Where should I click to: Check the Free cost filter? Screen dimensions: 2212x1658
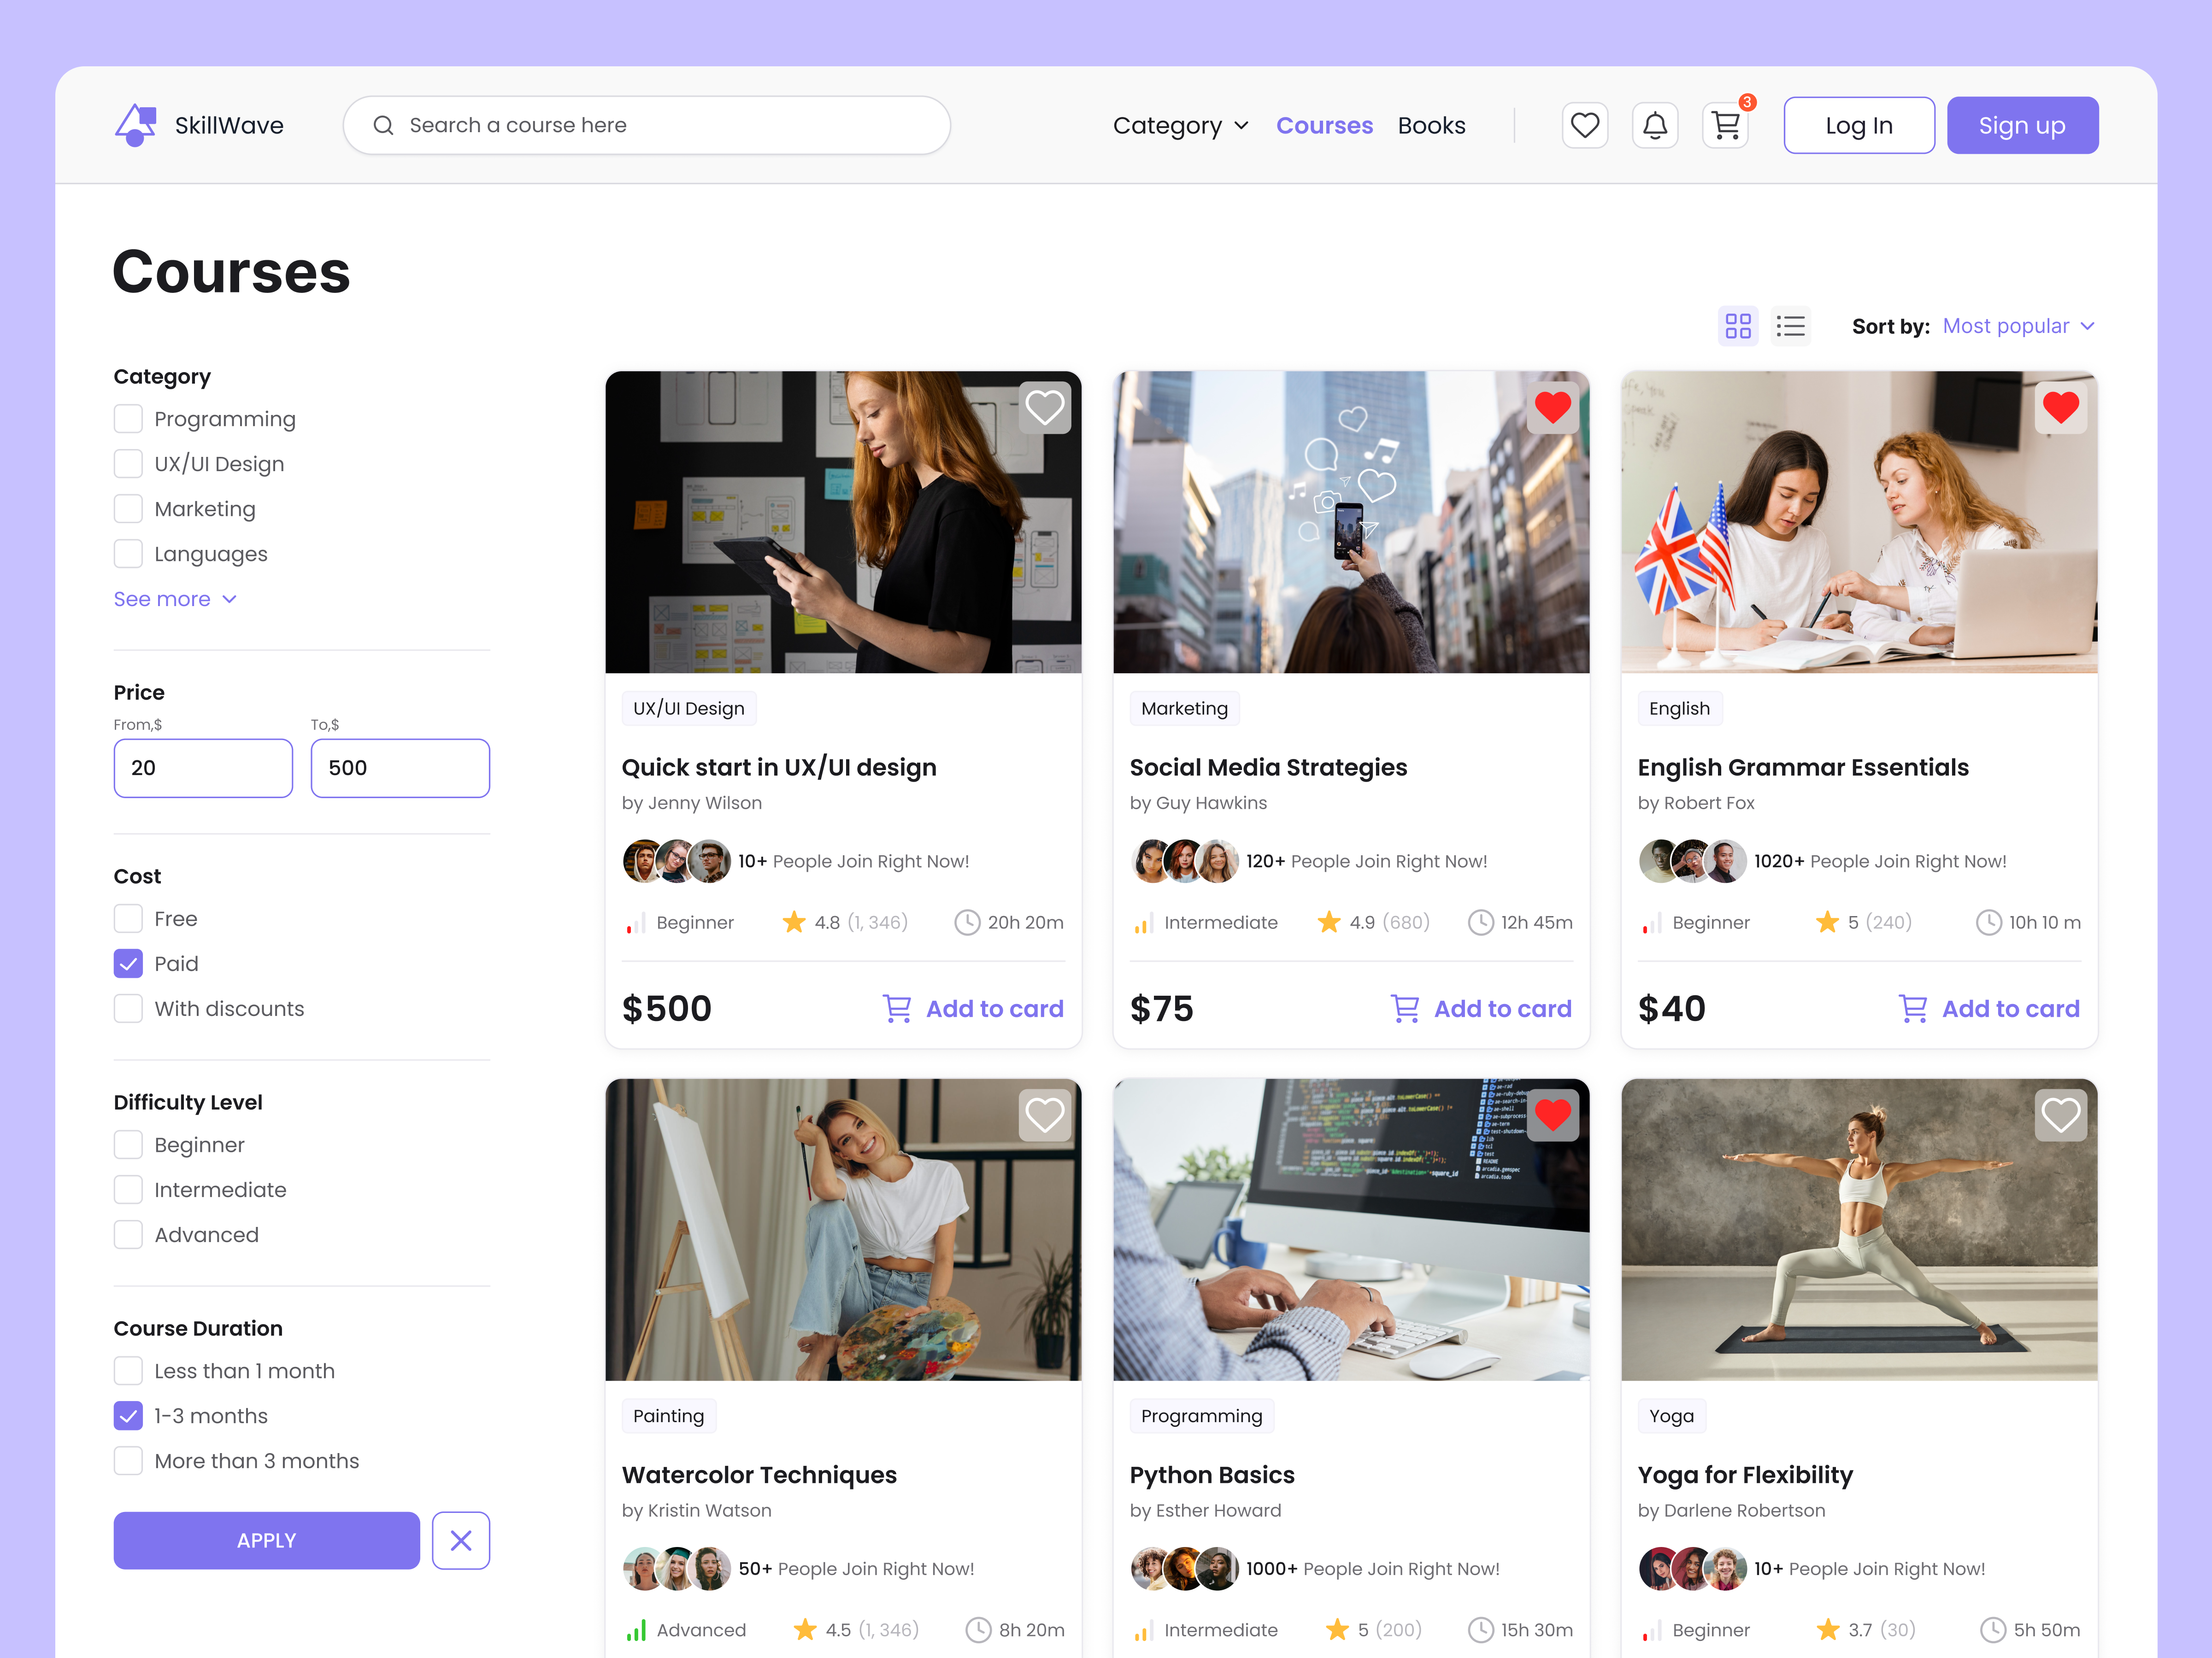[128, 918]
